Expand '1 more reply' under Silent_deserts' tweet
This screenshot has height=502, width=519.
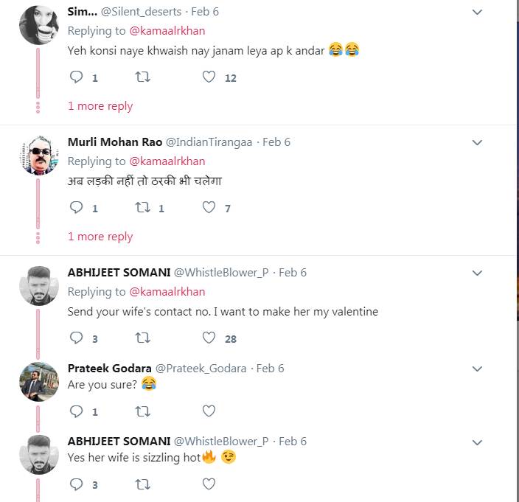100,106
